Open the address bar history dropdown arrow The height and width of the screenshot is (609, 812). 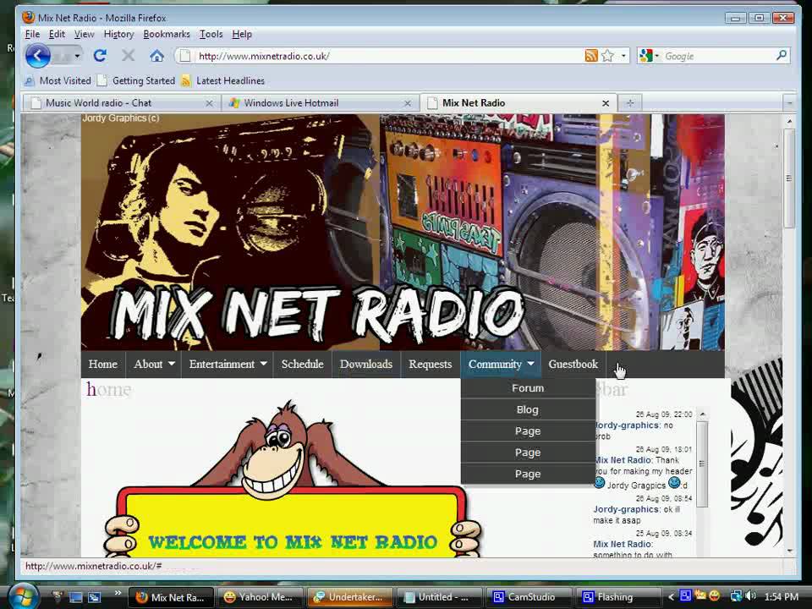(x=623, y=56)
